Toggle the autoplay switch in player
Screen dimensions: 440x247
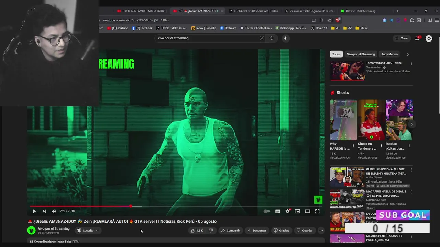pos(267,211)
